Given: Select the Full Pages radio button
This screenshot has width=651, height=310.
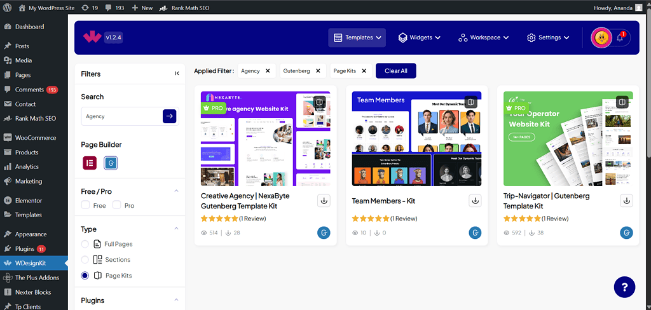Looking at the screenshot, I should click(x=85, y=244).
